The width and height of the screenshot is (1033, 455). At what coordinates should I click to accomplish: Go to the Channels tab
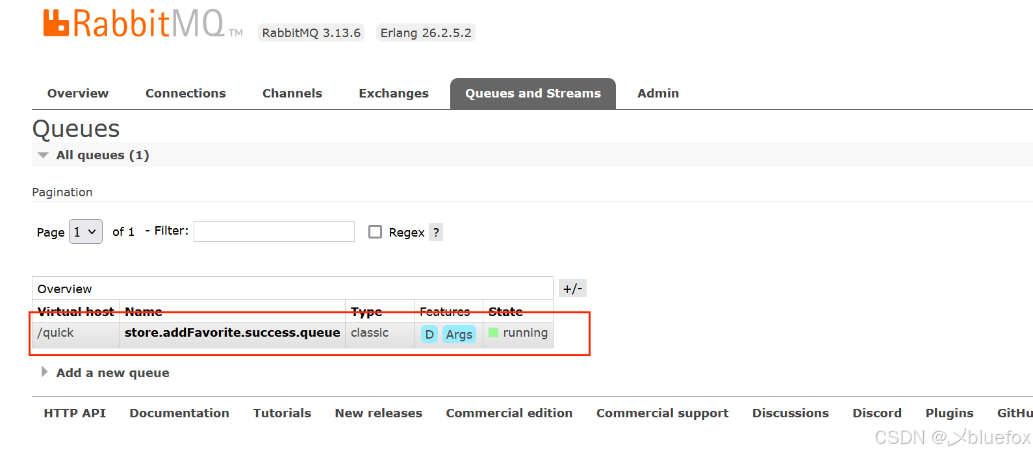[x=292, y=93]
